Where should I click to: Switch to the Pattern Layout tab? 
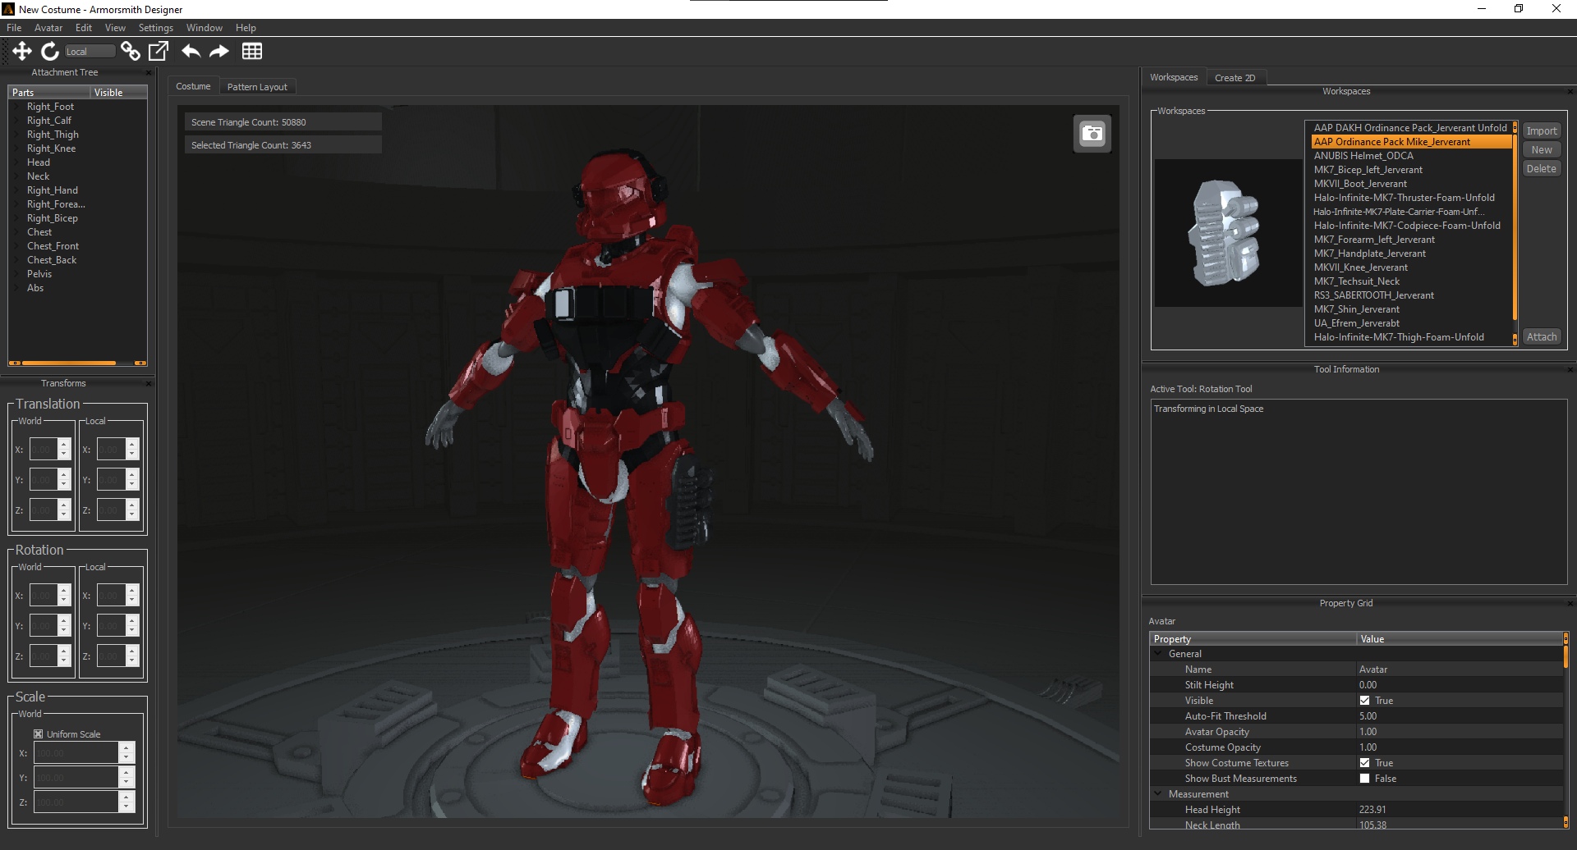point(257,87)
